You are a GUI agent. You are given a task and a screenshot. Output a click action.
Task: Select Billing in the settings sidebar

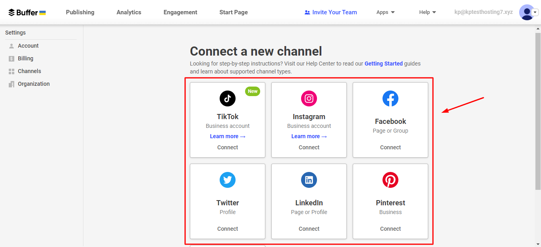(25, 58)
